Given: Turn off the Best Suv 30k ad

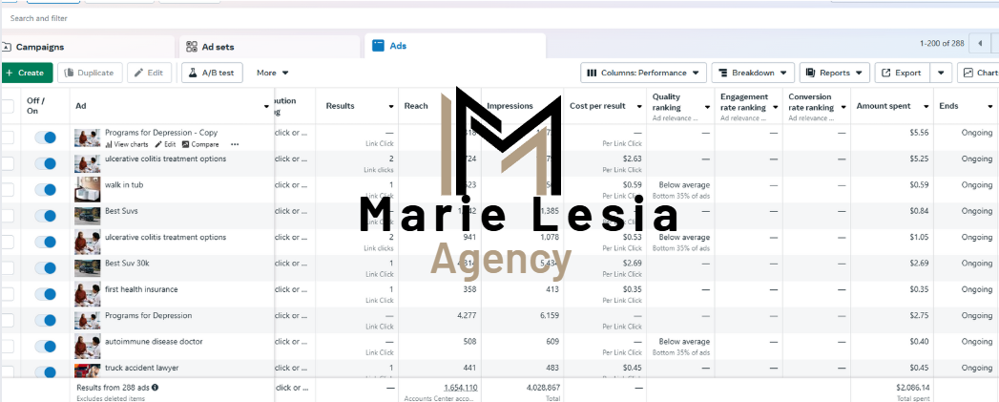Looking at the screenshot, I should pyautogui.click(x=45, y=268).
